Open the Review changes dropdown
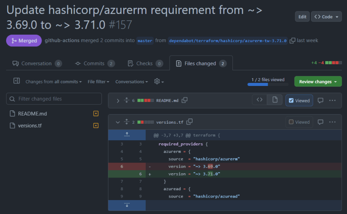The width and height of the screenshot is (347, 214). tap(318, 82)
